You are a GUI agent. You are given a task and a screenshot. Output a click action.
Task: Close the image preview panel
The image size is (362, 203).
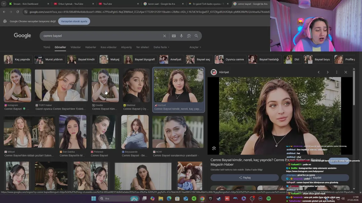(346, 72)
